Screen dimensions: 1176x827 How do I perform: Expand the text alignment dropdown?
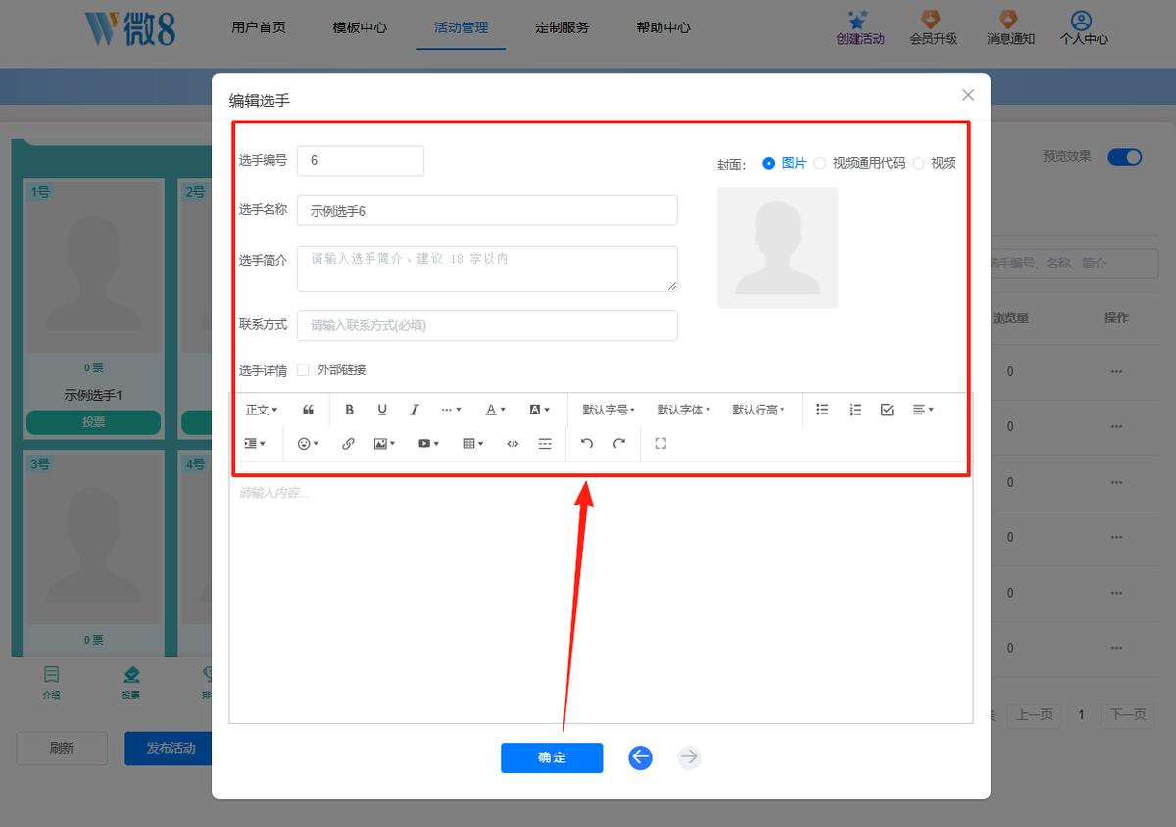(x=923, y=410)
